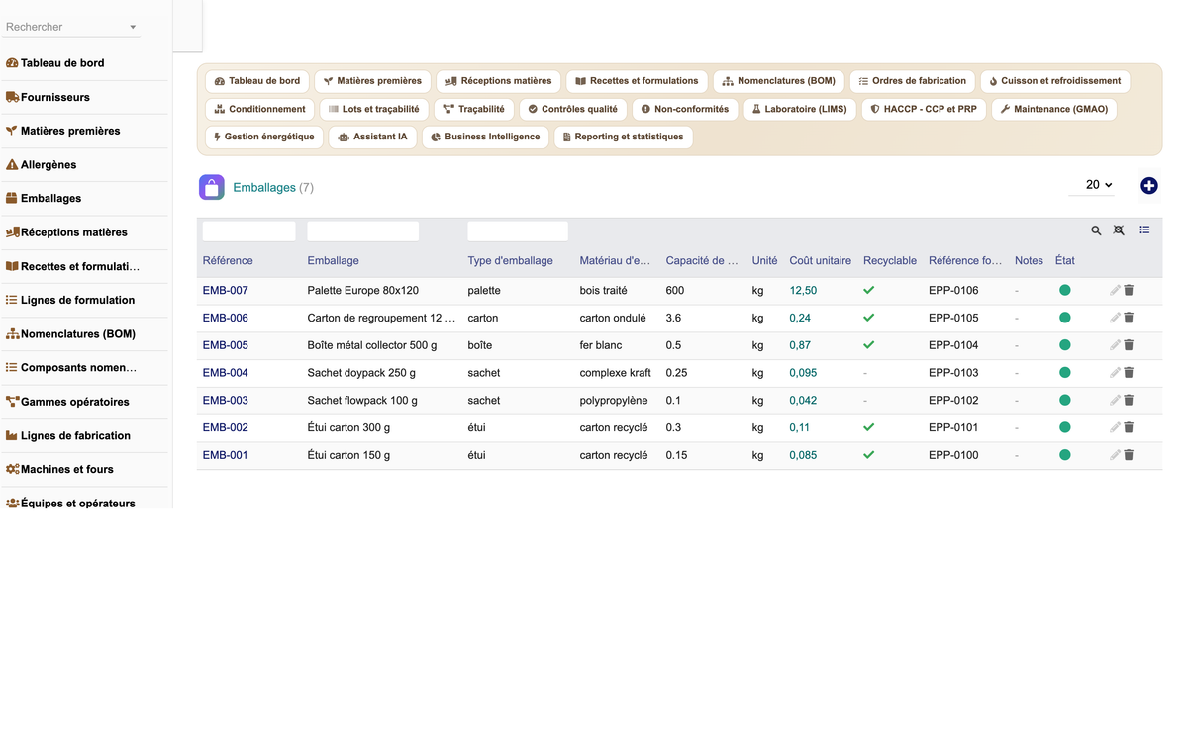The width and height of the screenshot is (1188, 735).
Task: Sort by Recyclable column header
Action: pyautogui.click(x=890, y=261)
